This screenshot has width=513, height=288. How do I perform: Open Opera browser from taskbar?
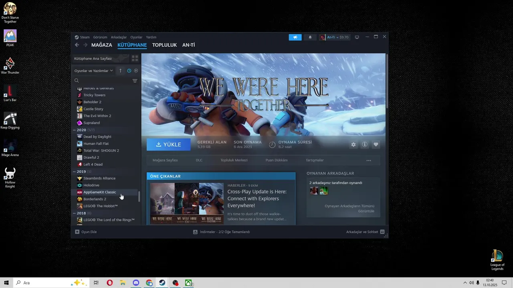[x=109, y=283]
